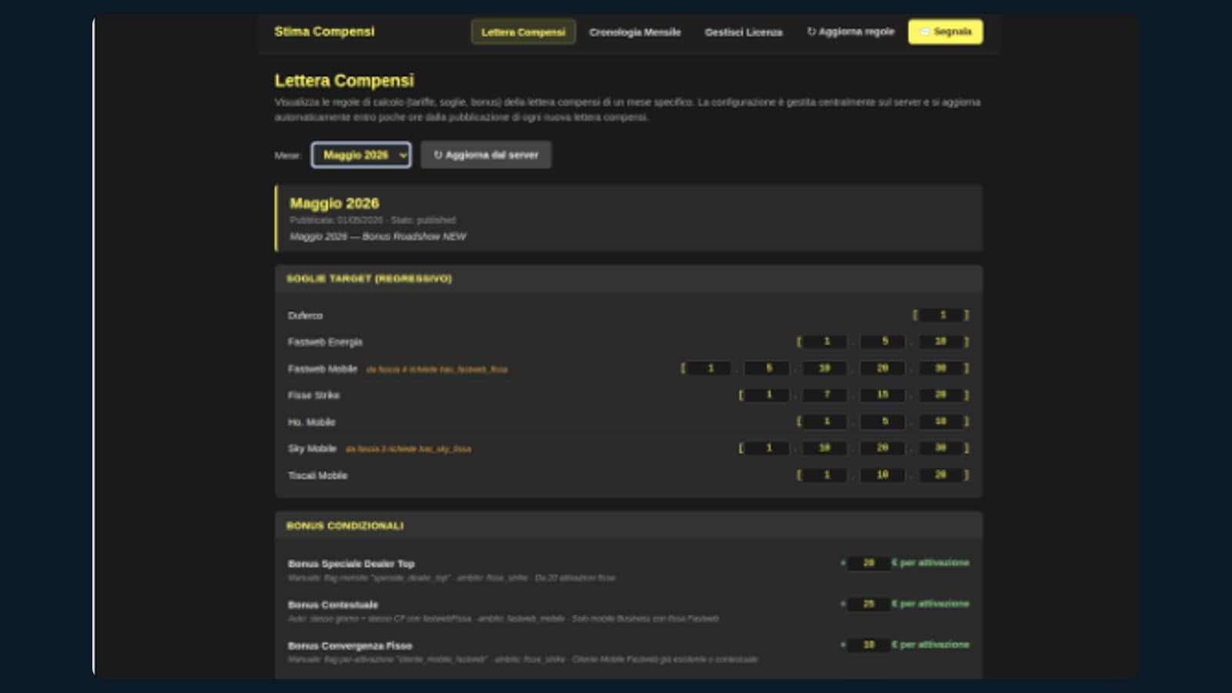This screenshot has width=1232, height=693.
Task: Click the Sky Mobile row label
Action: click(312, 448)
